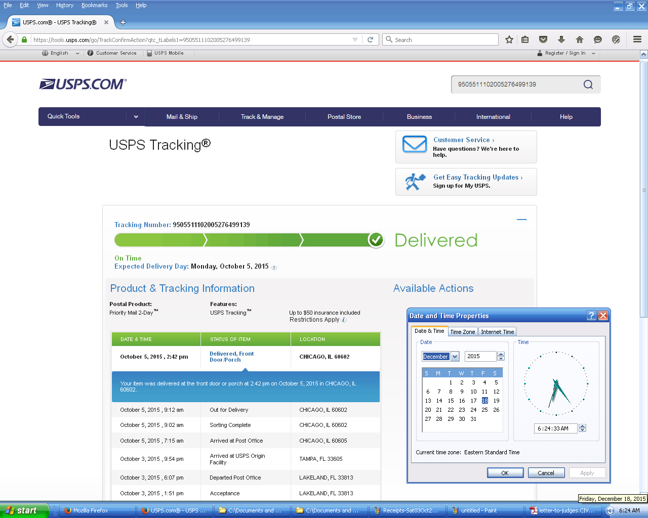The height and width of the screenshot is (518, 648).
Task: Click the page vertical scrollbar thumb
Action: coord(643,190)
